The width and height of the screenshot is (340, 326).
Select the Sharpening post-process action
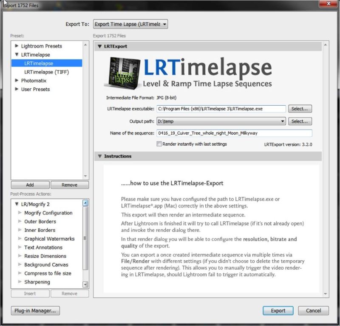tap(37, 282)
